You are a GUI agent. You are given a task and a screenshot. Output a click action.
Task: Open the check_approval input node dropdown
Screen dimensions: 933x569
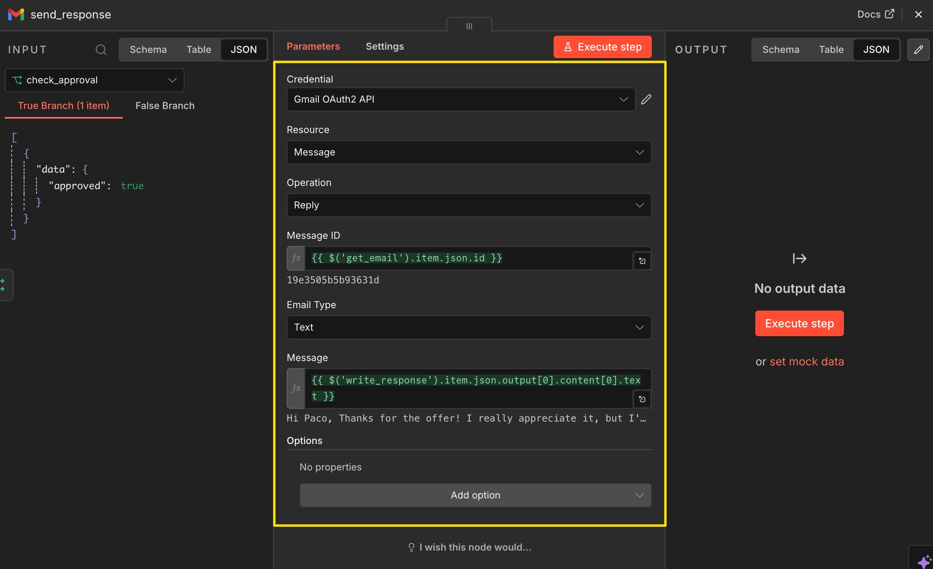click(95, 80)
